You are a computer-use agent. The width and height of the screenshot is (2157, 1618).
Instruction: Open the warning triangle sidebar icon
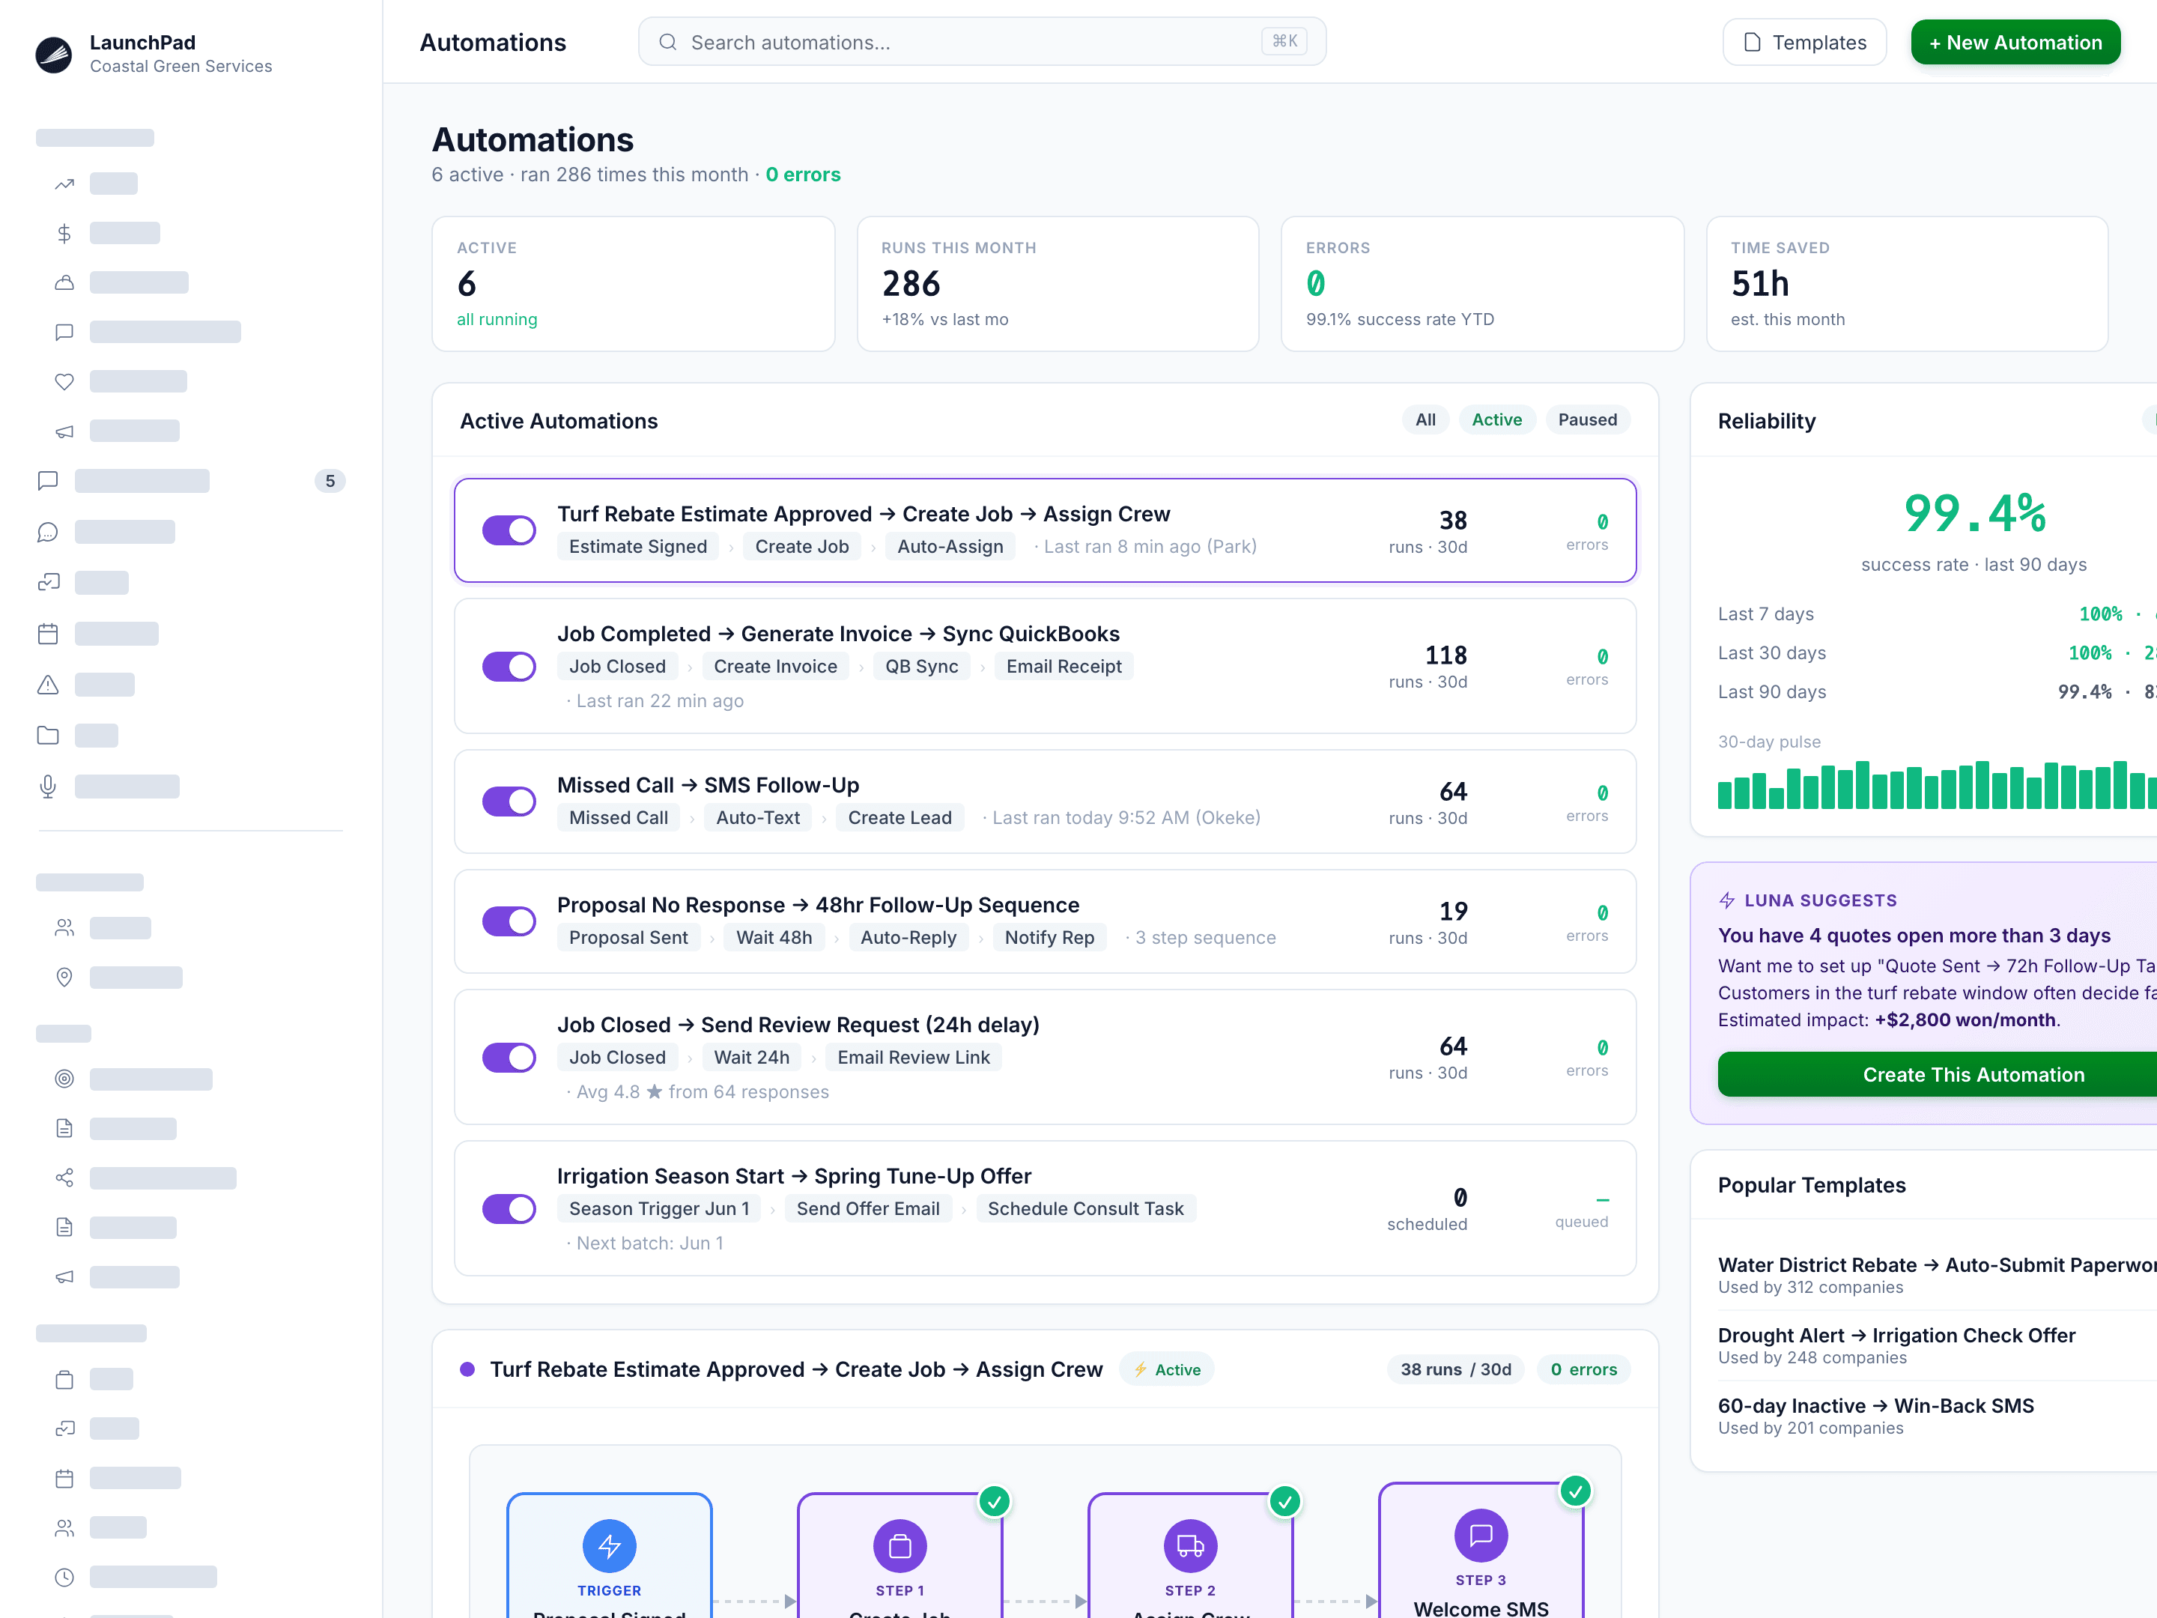48,685
